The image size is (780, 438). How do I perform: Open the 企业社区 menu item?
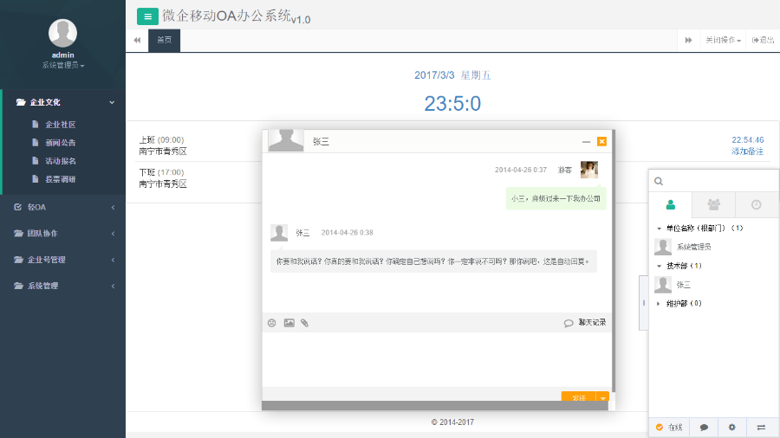pyautogui.click(x=60, y=125)
